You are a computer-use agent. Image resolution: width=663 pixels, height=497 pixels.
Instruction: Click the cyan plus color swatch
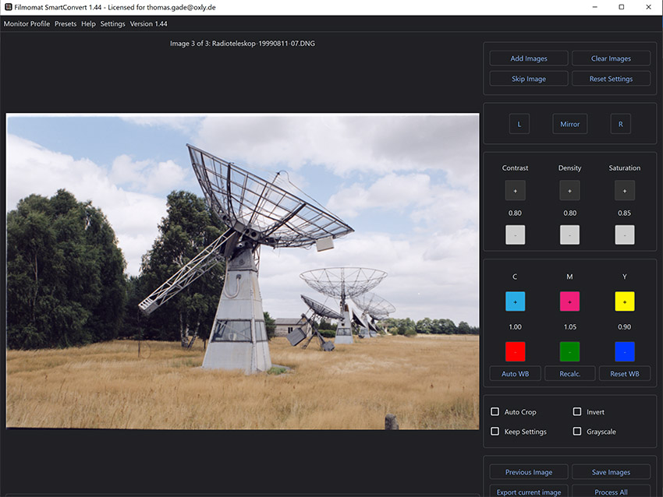point(515,301)
